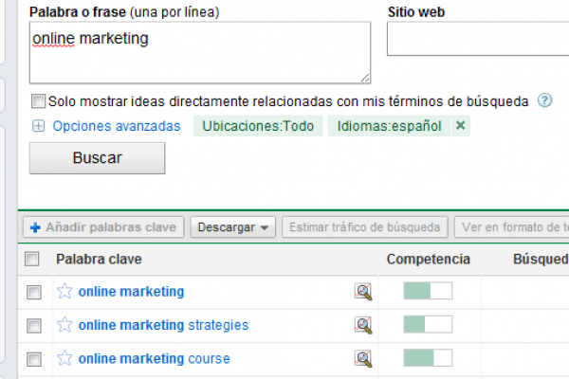Remove the Idiomas:español filter with X
Viewport: 569px width, 379px height.
click(x=461, y=125)
